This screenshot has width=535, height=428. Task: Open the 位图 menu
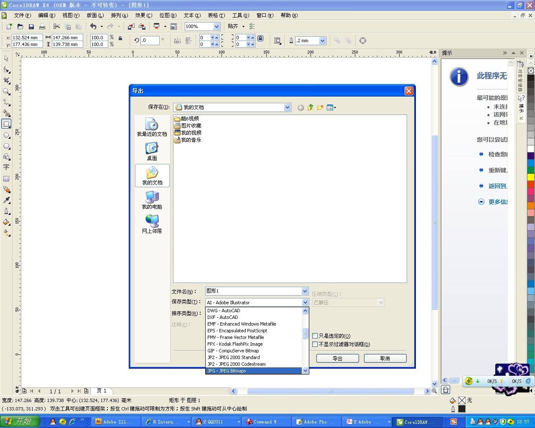click(168, 15)
